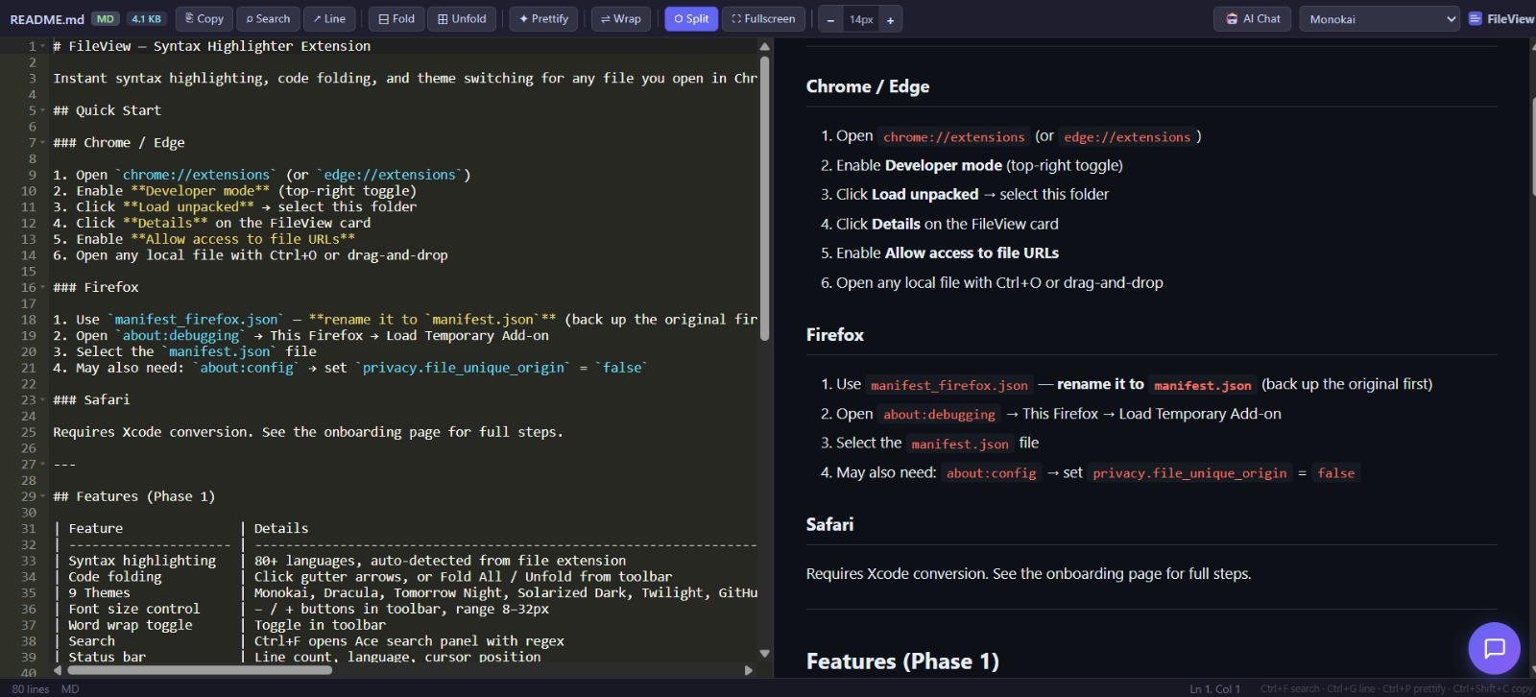Click edge://extensions code in preview
Image resolution: width=1536 pixels, height=697 pixels.
pos(1127,137)
